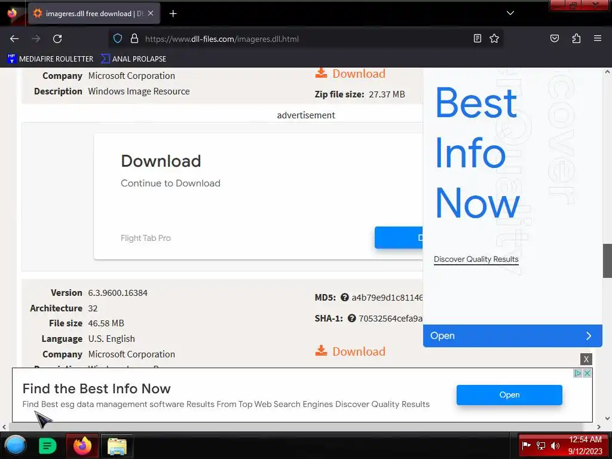Click the network tray icon
Image resolution: width=612 pixels, height=459 pixels.
[x=540, y=445]
